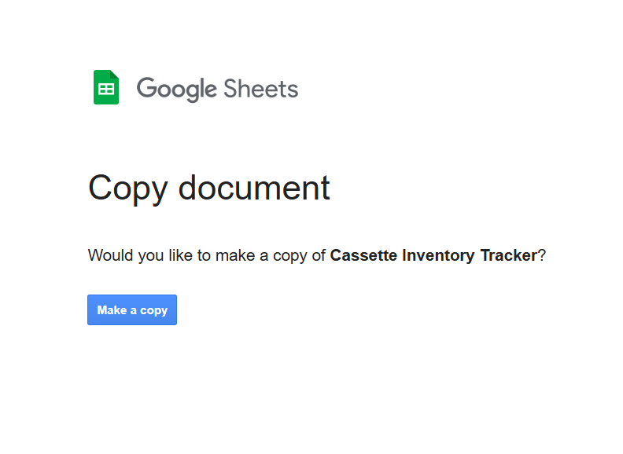Click the green Google Sheets icon
The image size is (623, 454).
pyautogui.click(x=106, y=87)
